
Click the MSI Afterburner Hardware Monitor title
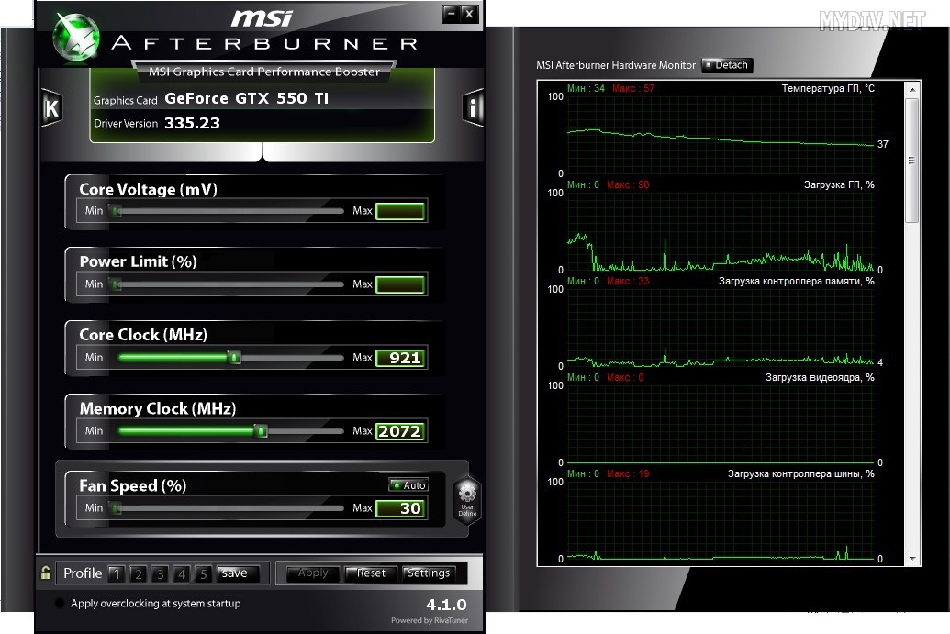pyautogui.click(x=616, y=65)
